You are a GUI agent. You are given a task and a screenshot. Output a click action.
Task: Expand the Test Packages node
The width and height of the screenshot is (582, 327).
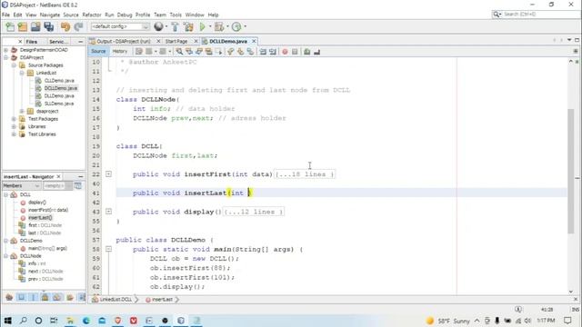(x=14, y=119)
